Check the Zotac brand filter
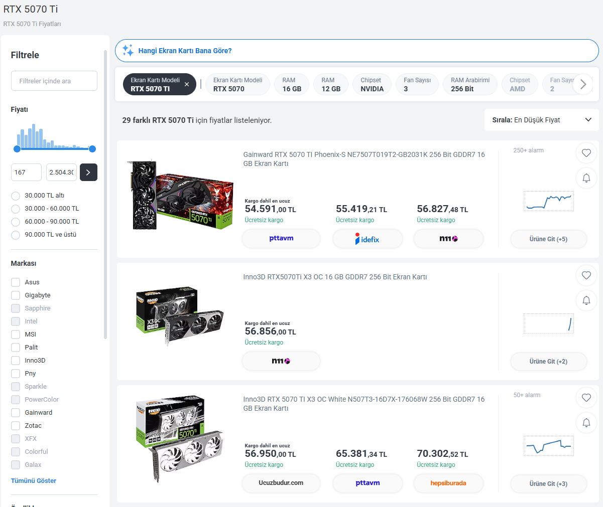 click(x=16, y=426)
